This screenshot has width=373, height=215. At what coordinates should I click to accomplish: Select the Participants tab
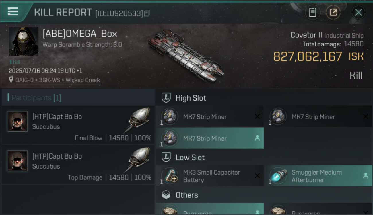[36, 98]
